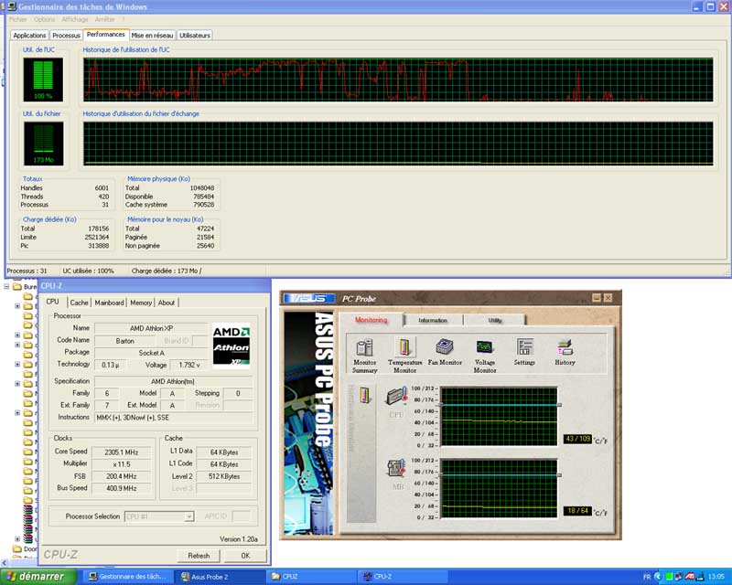Open the Options menu in Task Manager

pos(44,19)
